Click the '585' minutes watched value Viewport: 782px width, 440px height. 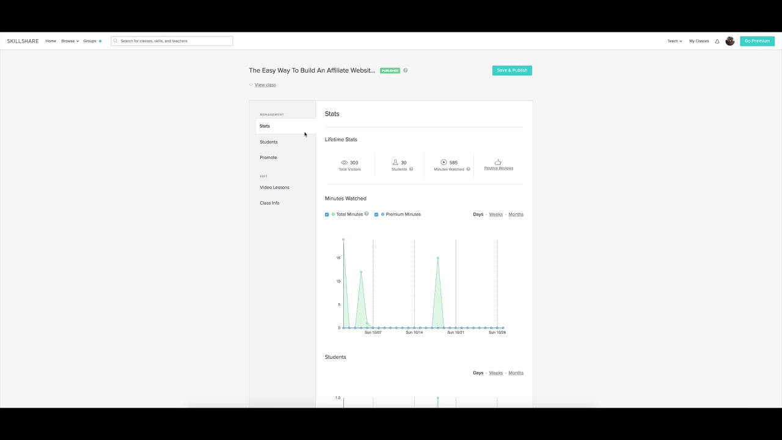pos(453,163)
